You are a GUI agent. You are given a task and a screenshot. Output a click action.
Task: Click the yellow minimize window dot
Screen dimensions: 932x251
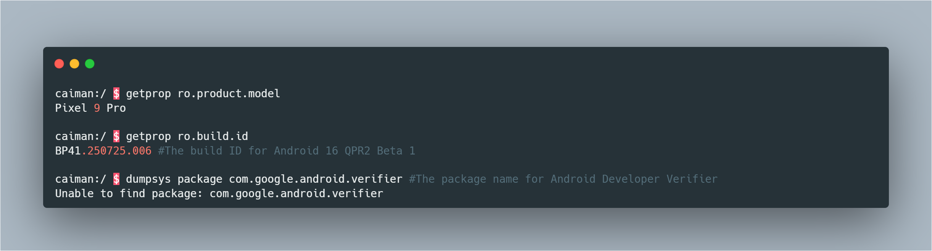(74, 64)
